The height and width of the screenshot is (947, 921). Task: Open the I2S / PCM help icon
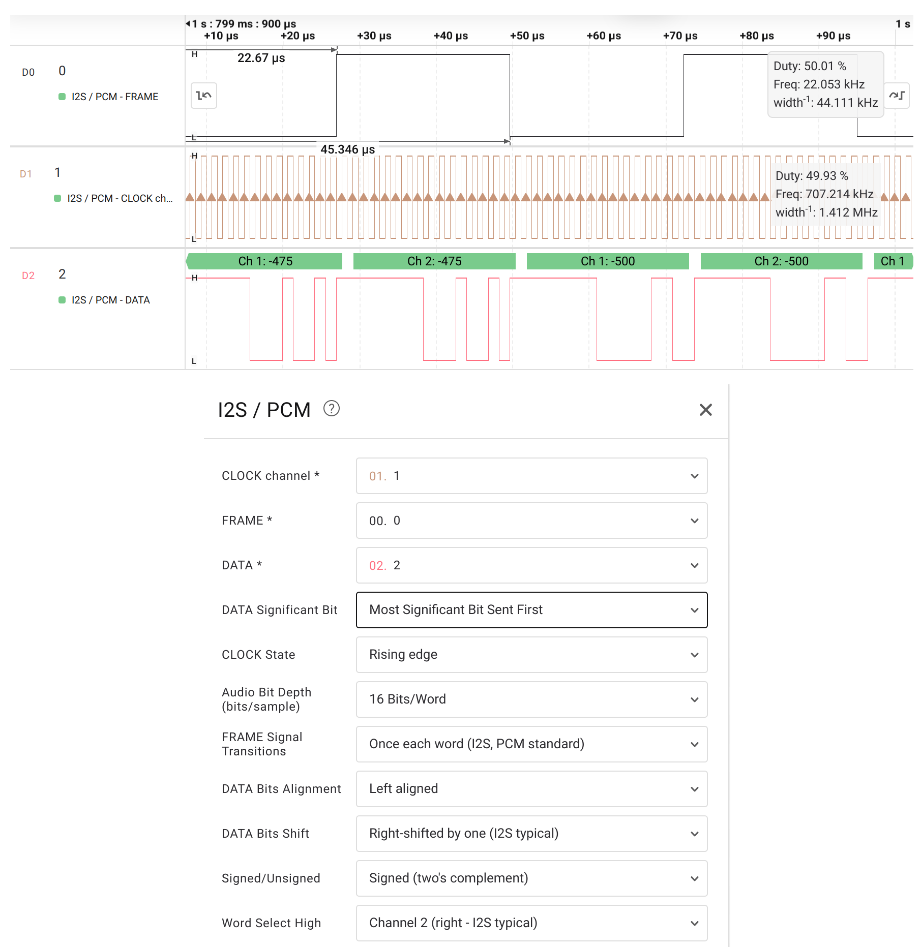point(332,409)
